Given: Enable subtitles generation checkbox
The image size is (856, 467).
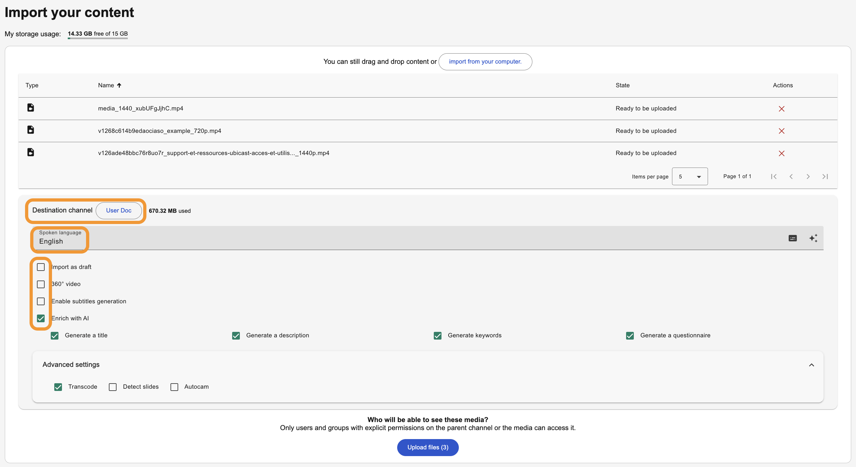Looking at the screenshot, I should point(40,301).
